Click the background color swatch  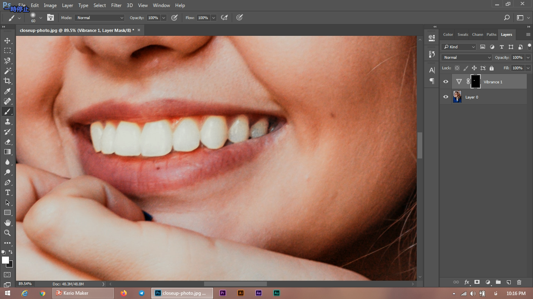coord(10,264)
